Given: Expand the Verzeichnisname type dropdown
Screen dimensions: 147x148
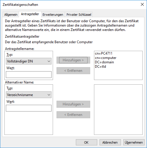Looking at the screenshot, I should (29, 95).
